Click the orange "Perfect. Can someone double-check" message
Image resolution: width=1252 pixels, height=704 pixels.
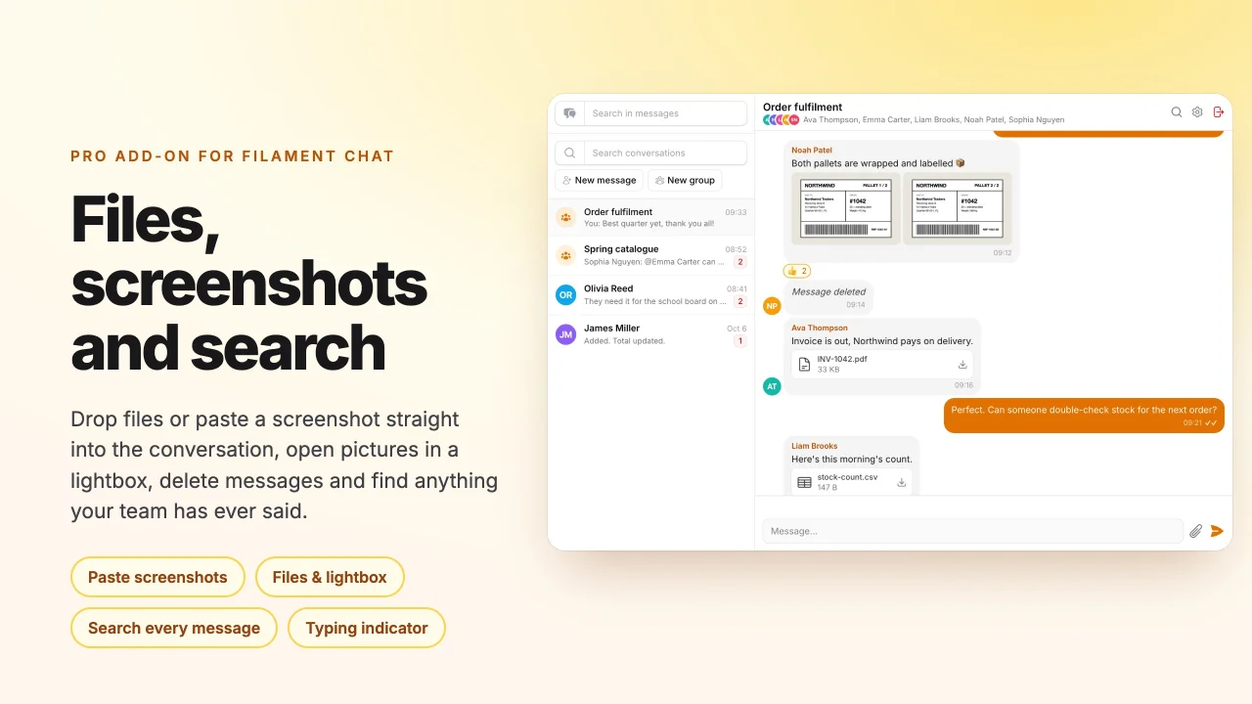[1084, 415]
